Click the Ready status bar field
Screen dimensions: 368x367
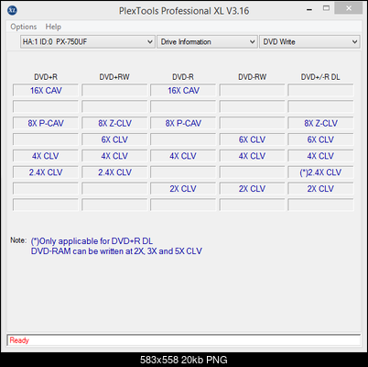[183, 340]
